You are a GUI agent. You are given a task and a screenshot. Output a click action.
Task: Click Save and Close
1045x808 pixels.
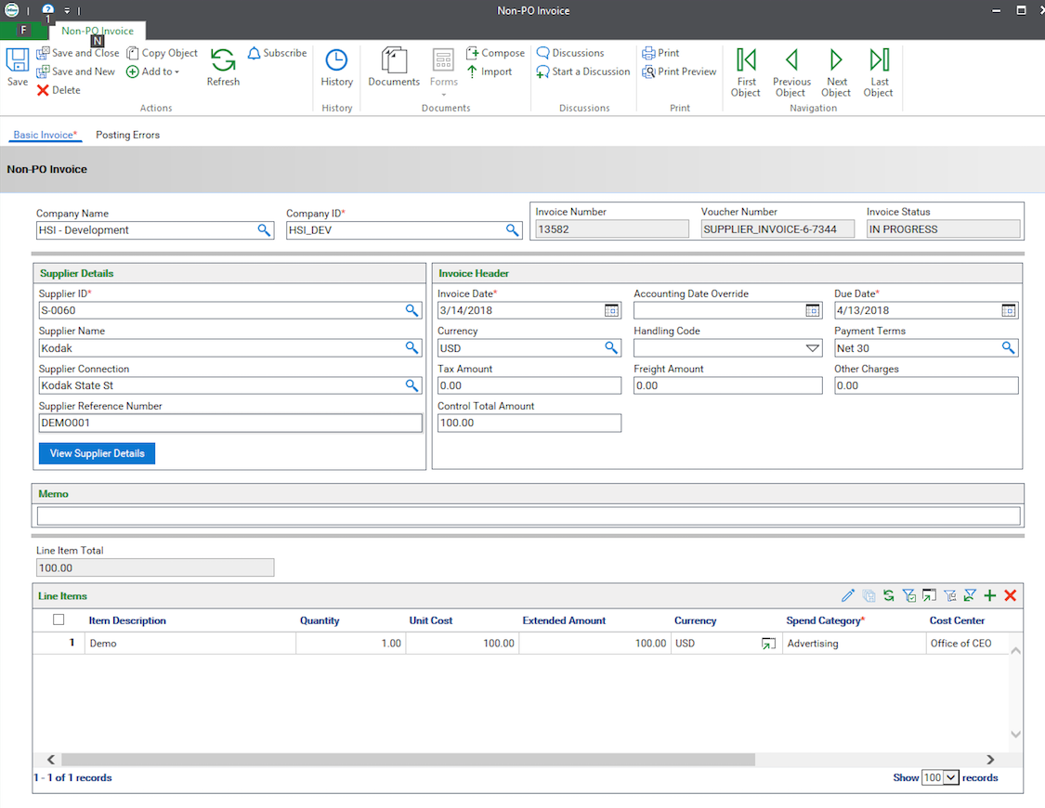[x=78, y=53]
